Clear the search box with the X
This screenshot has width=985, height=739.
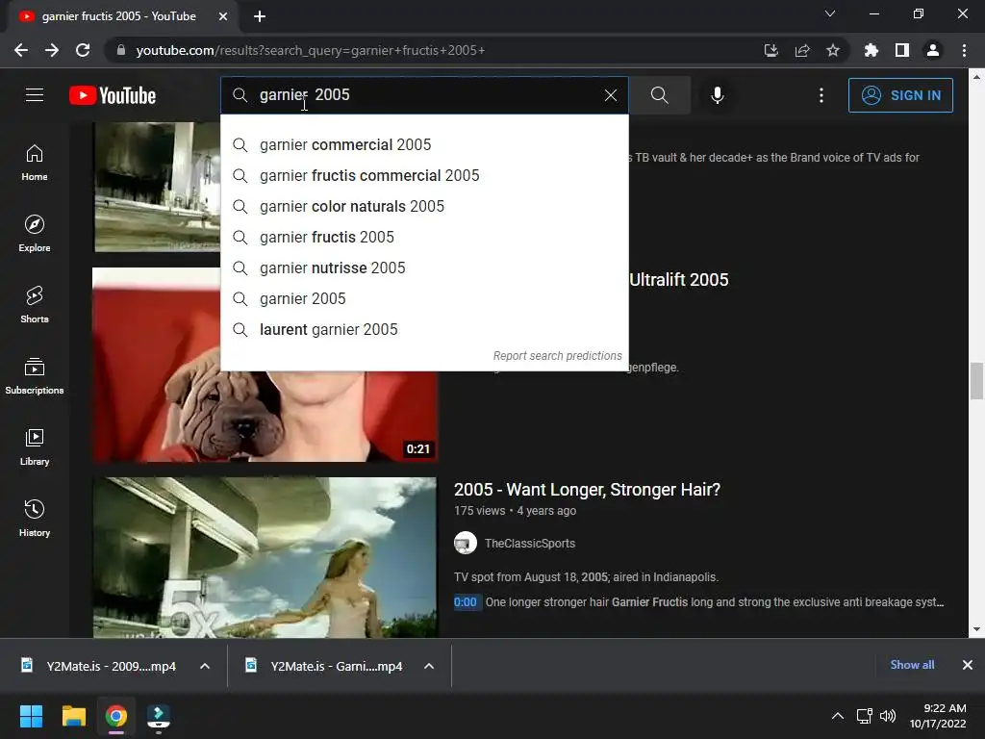click(611, 95)
